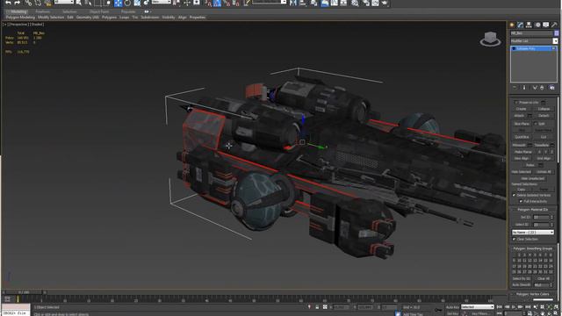The height and width of the screenshot is (316, 562).
Task: Switch to the Populate ribbon tab
Action: 128,11
